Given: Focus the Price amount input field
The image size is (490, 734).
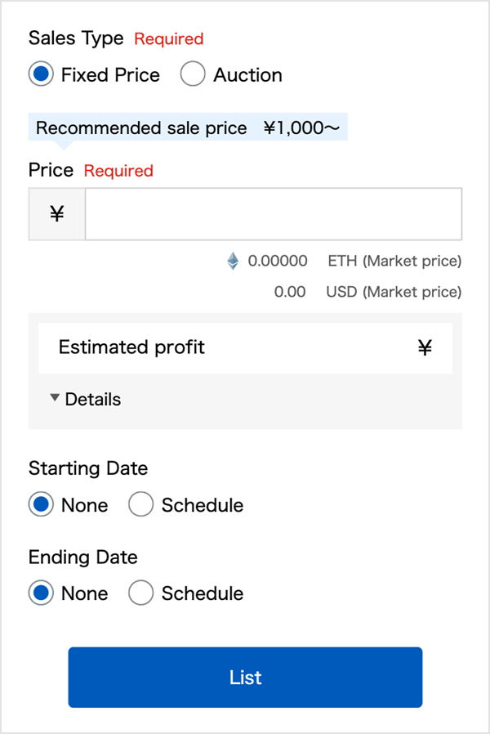Looking at the screenshot, I should (x=274, y=214).
